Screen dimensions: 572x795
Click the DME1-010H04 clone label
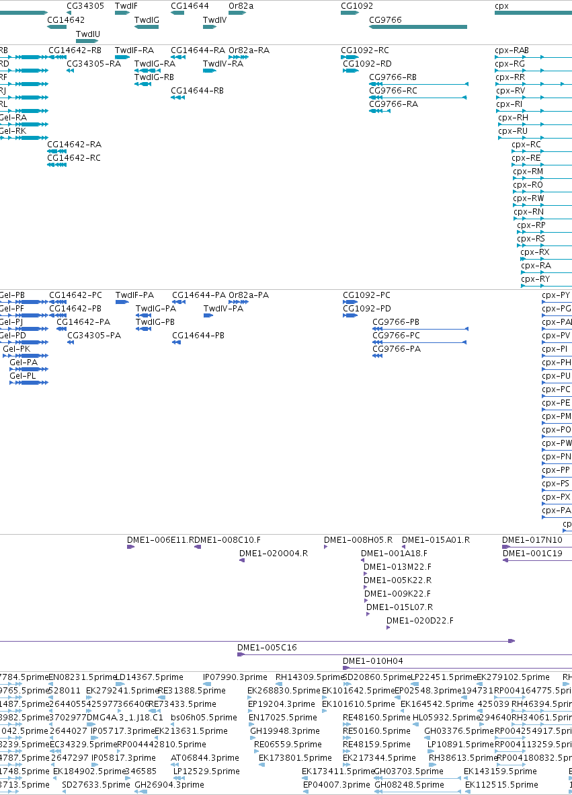373,661
